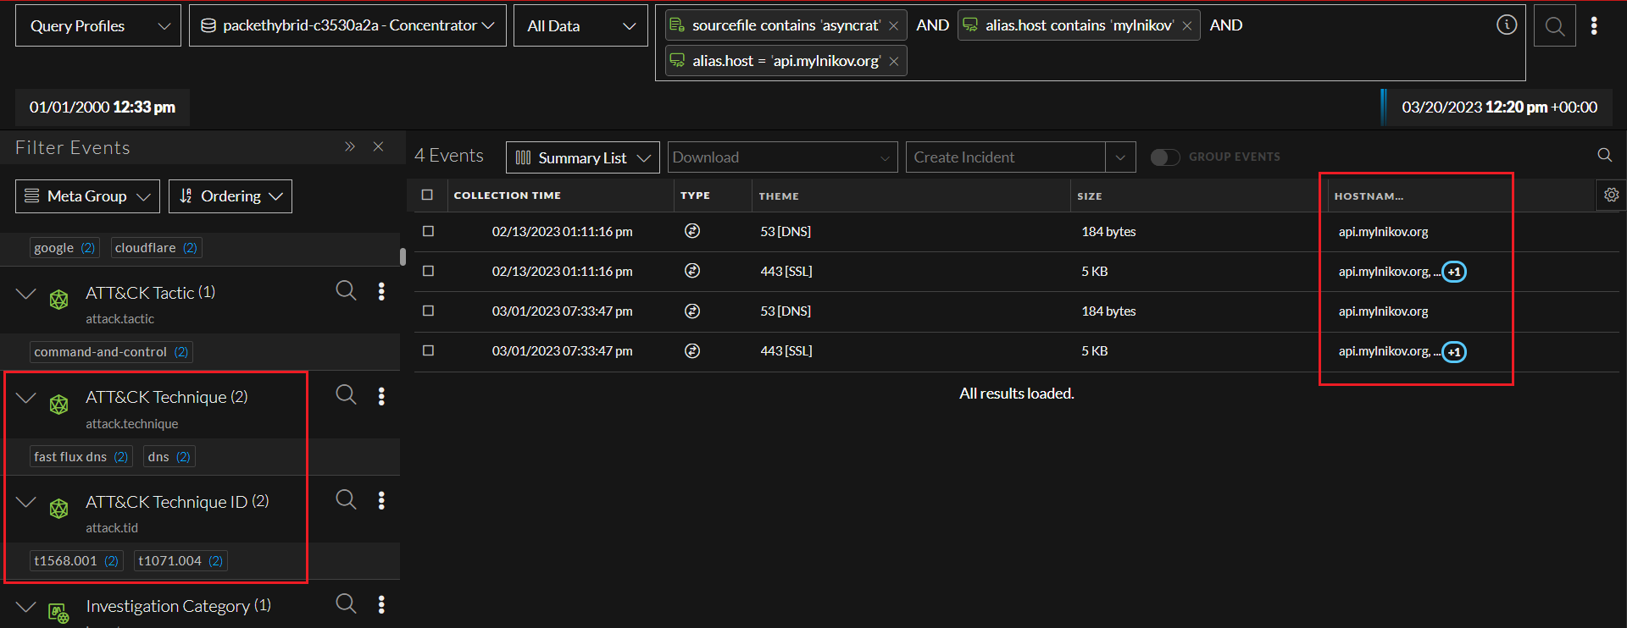This screenshot has width=1627, height=628.
Task: Search within ATT&CK Technique meta key
Action: 346,394
